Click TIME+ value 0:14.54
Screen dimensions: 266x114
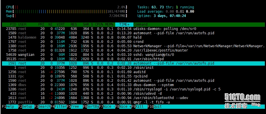[x=124, y=29]
